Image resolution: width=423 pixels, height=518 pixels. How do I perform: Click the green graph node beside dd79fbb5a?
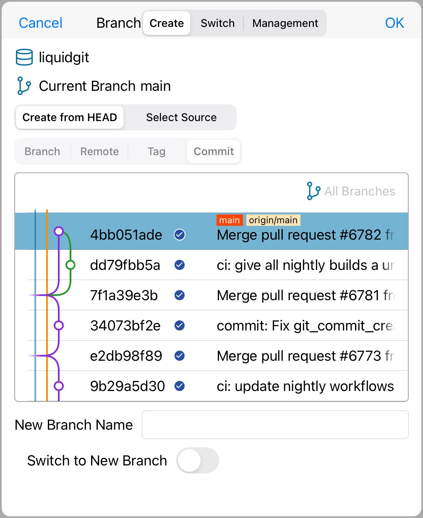point(70,265)
